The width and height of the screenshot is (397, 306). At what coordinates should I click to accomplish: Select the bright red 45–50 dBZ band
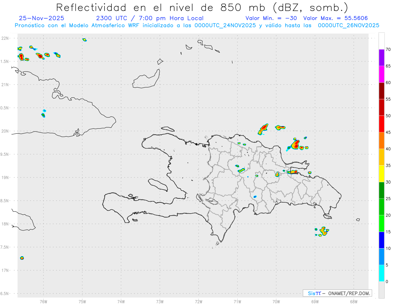[x=381, y=124]
